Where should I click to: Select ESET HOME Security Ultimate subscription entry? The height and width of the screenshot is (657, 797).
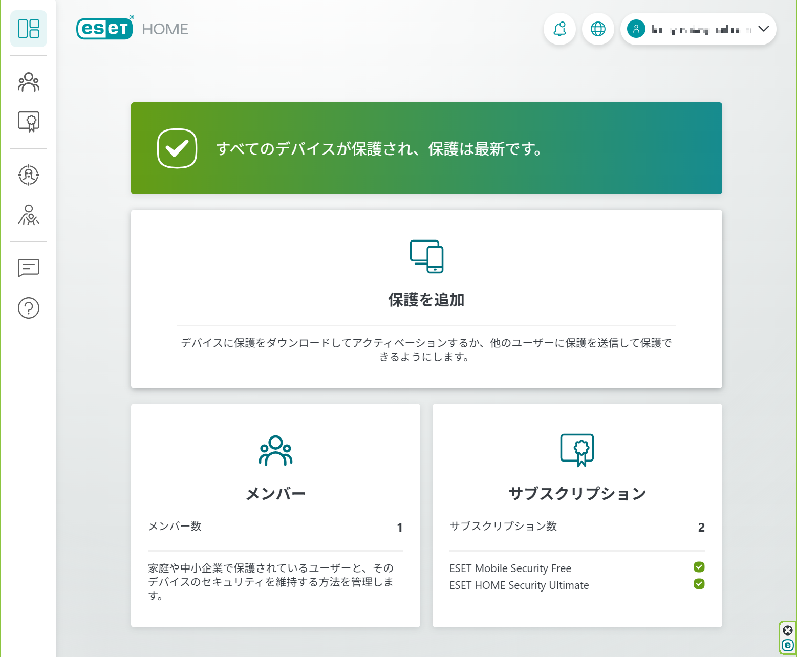pyautogui.click(x=519, y=585)
